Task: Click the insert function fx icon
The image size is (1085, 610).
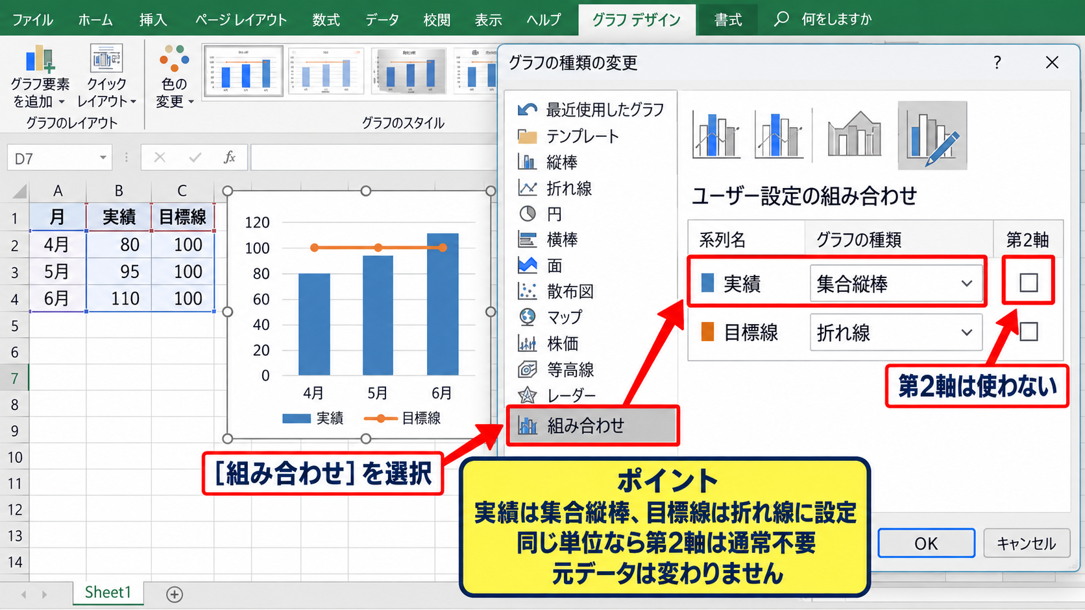Action: pos(229,158)
